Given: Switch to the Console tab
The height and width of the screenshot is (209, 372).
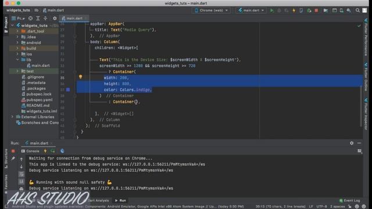Looking at the screenshot, I should point(30,151).
